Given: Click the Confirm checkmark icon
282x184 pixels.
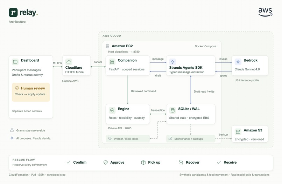Looking at the screenshot, I should click(68, 162).
